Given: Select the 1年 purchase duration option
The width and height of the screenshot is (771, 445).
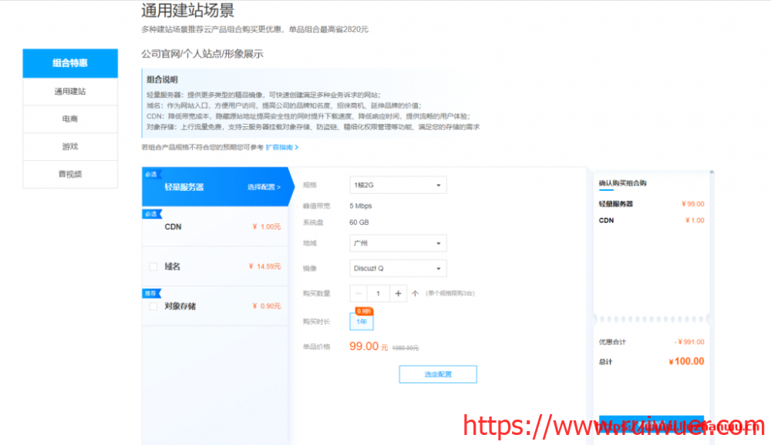Looking at the screenshot, I should click(x=362, y=322).
